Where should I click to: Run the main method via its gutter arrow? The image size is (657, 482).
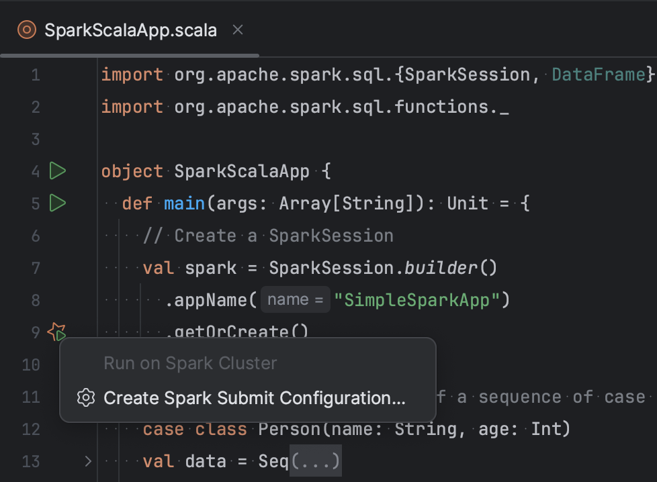click(57, 203)
